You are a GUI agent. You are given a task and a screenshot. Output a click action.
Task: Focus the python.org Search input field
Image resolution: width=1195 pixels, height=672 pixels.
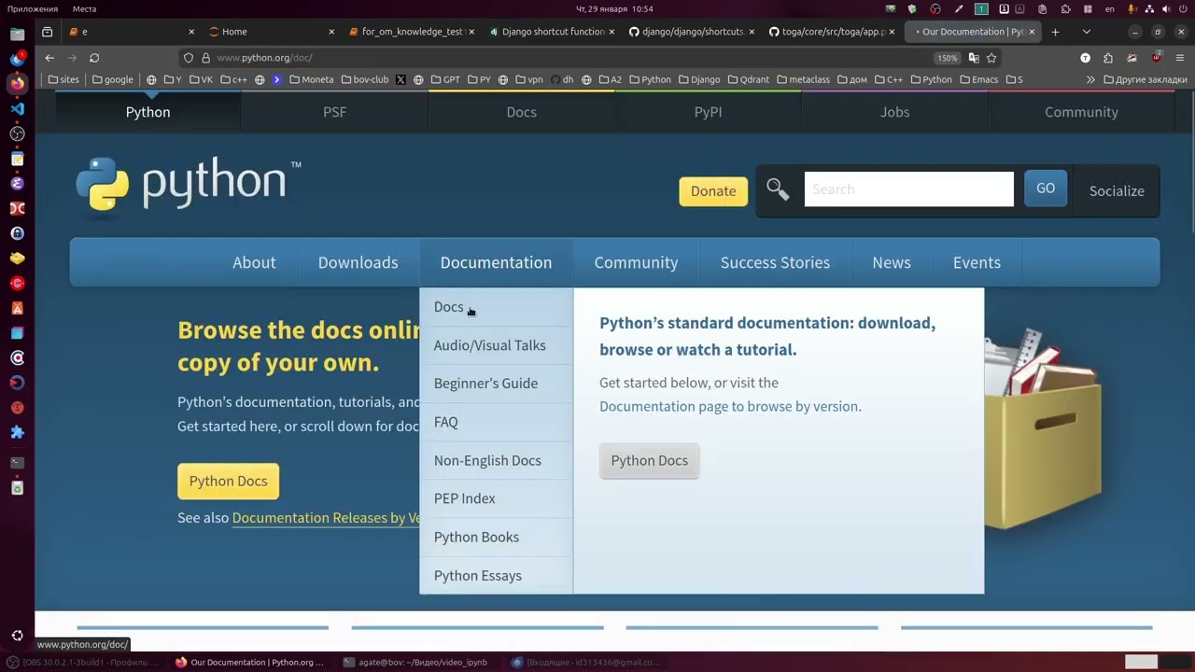[x=908, y=189]
